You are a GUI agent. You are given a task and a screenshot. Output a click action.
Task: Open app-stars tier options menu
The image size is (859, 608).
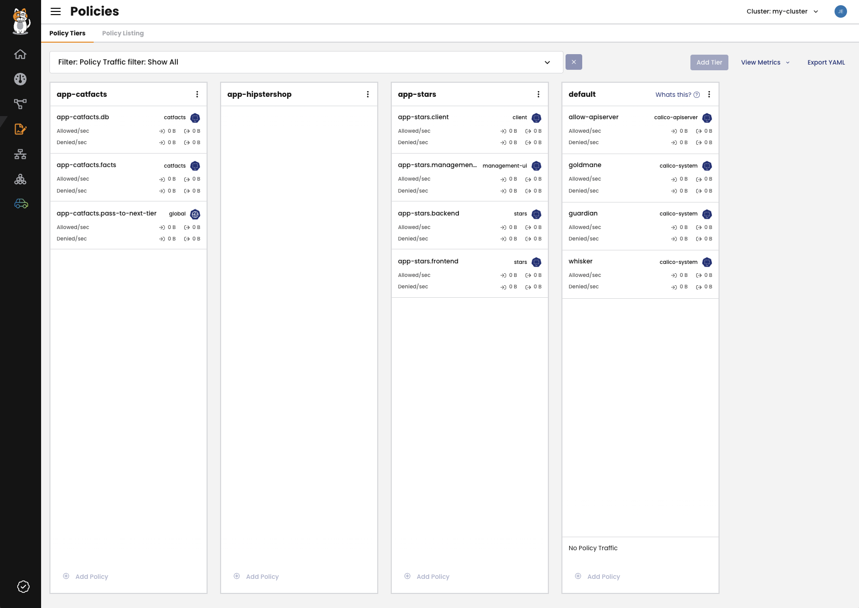pos(539,94)
